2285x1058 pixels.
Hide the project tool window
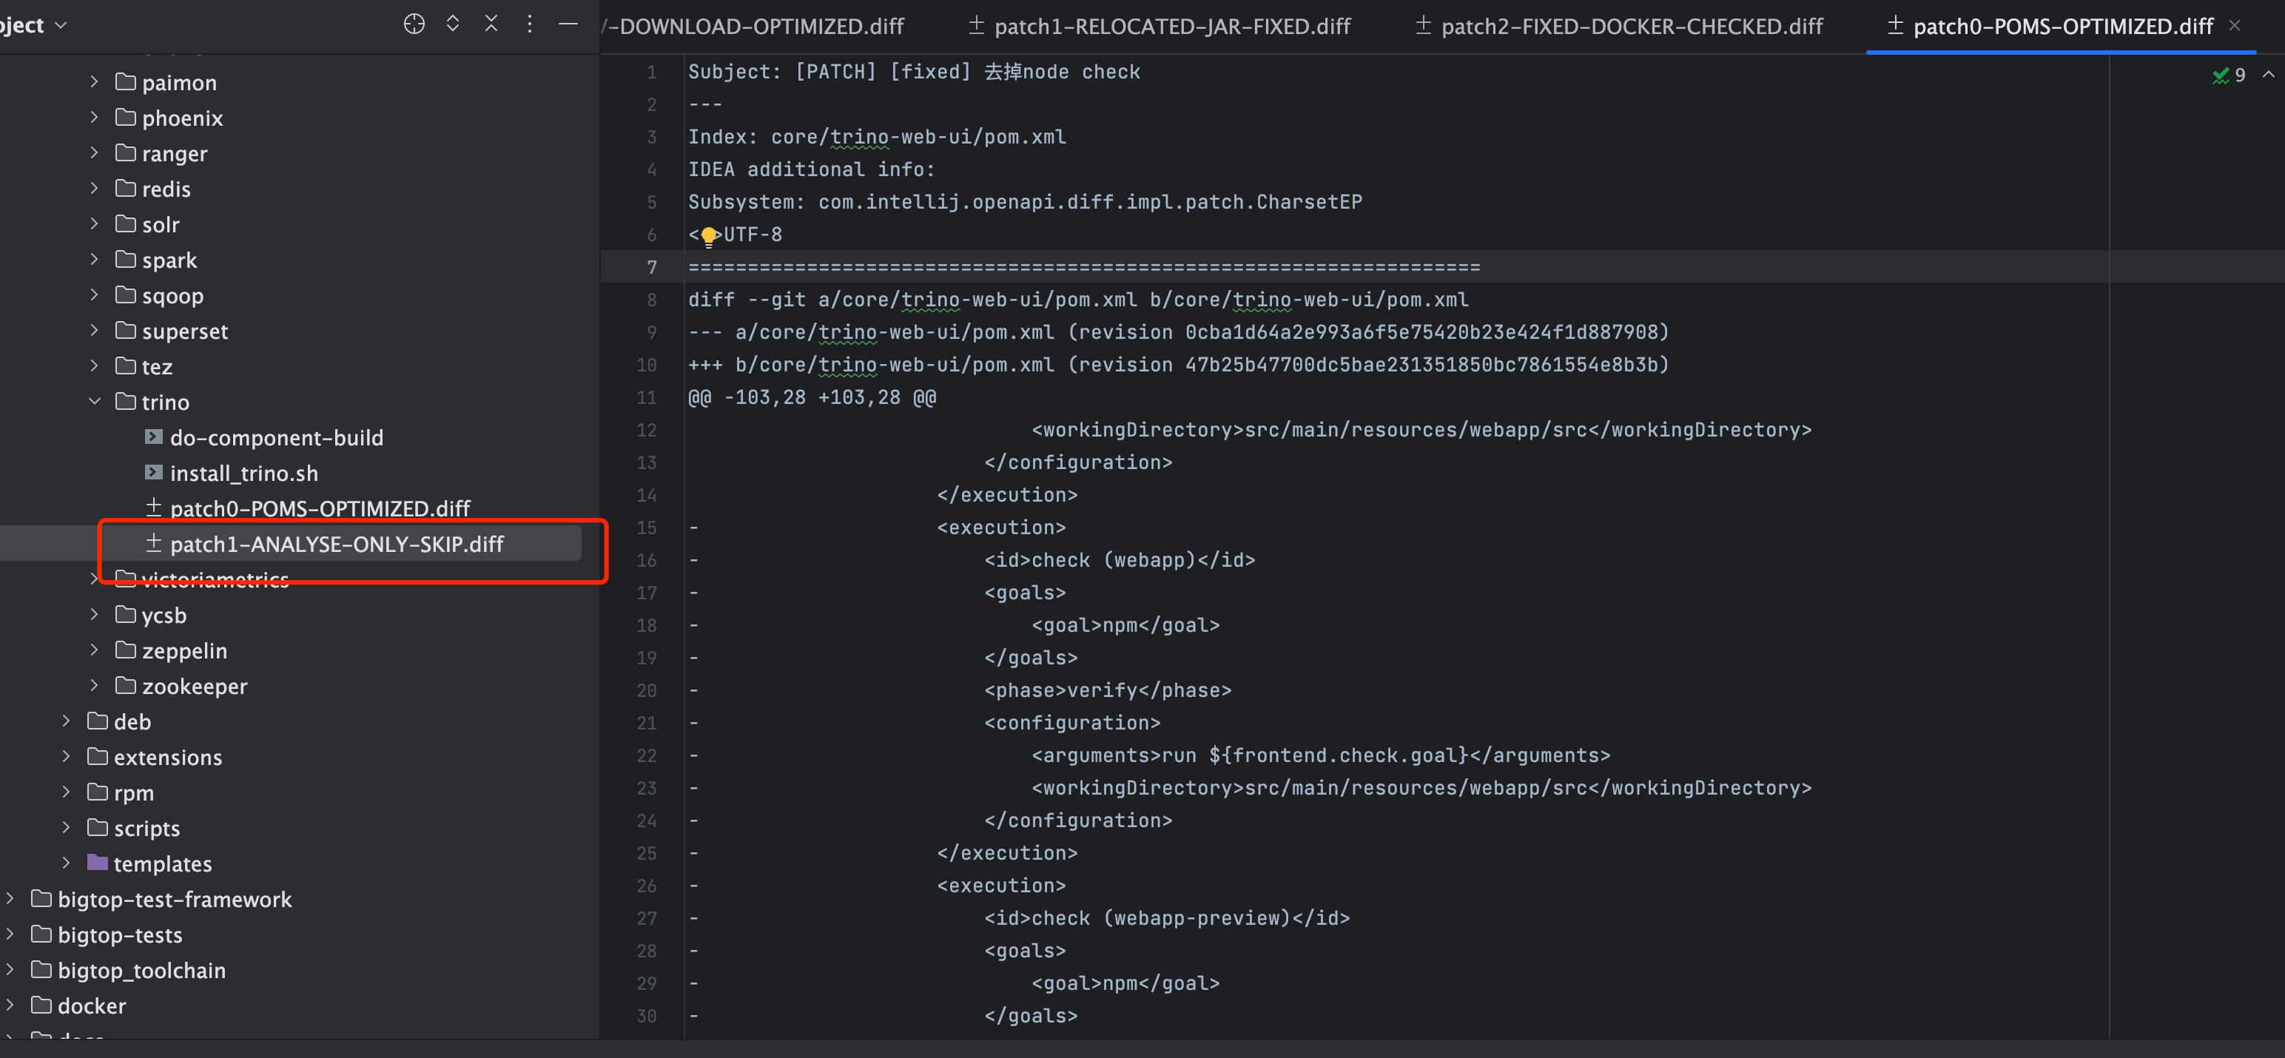[568, 24]
